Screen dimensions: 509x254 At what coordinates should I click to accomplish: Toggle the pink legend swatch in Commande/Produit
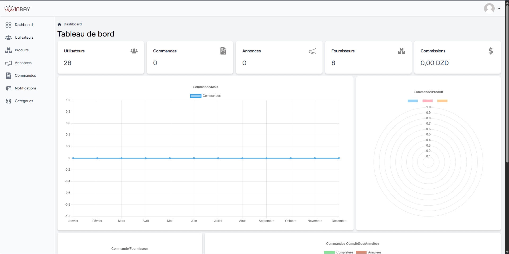click(427, 101)
